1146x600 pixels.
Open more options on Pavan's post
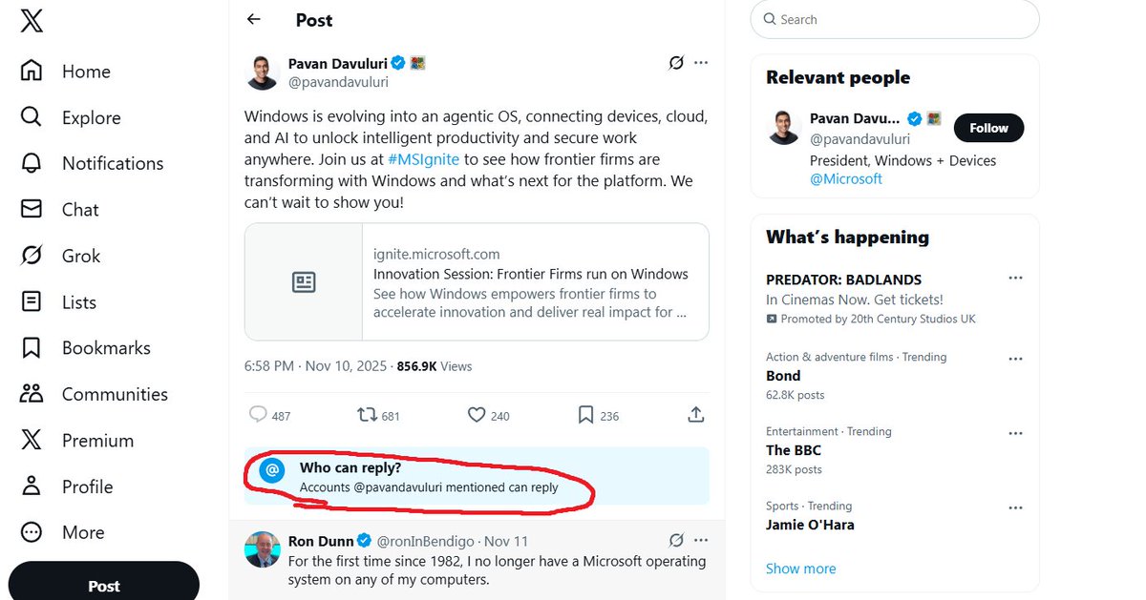(x=701, y=63)
